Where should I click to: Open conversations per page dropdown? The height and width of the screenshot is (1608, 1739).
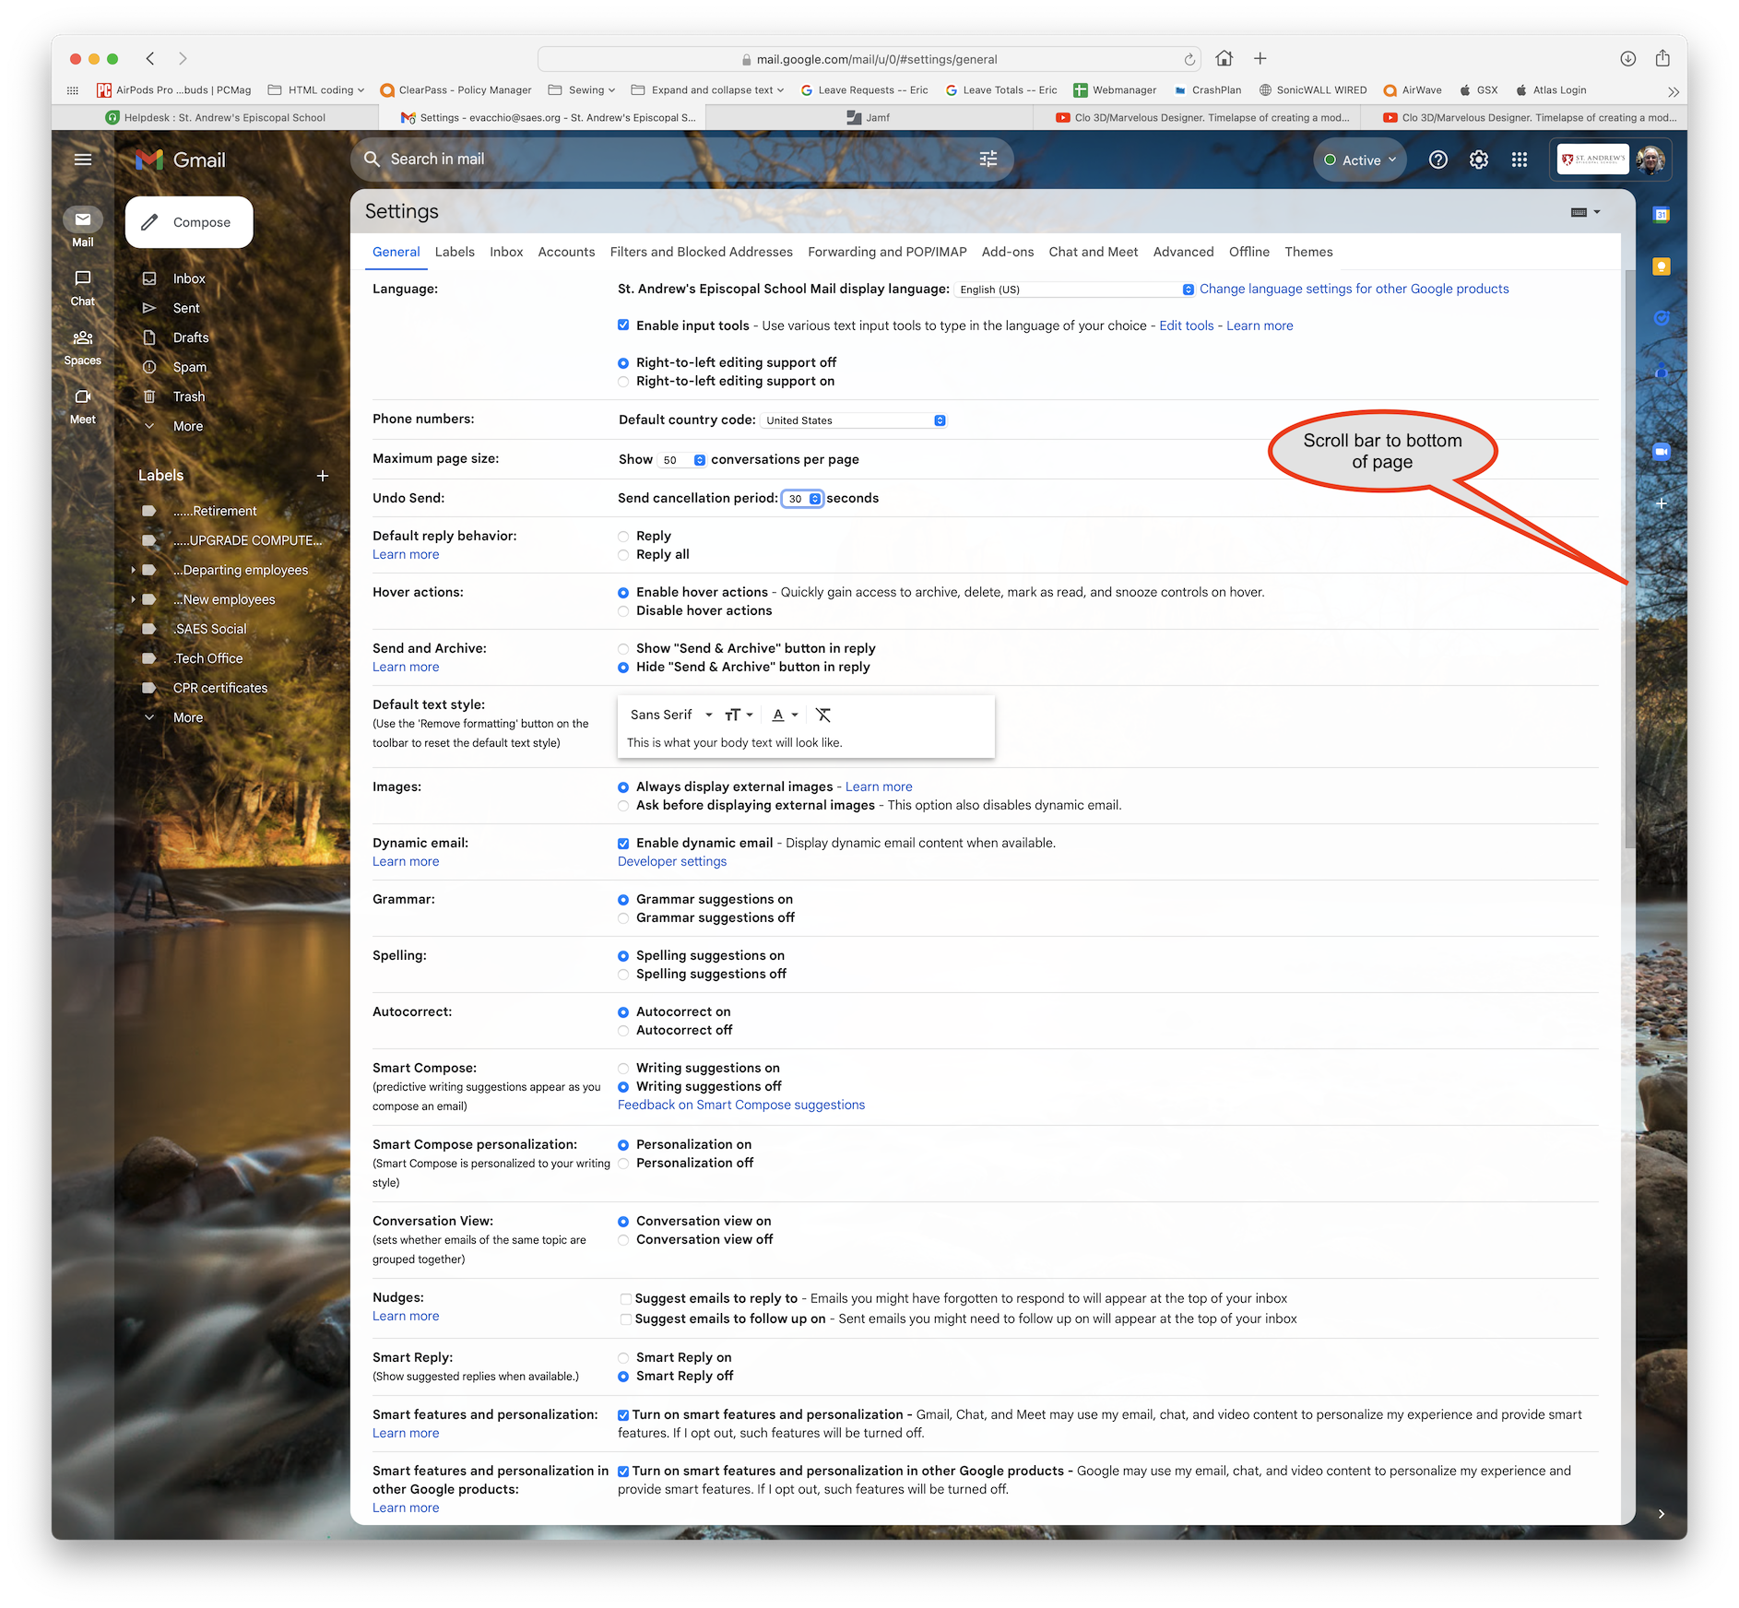point(682,460)
